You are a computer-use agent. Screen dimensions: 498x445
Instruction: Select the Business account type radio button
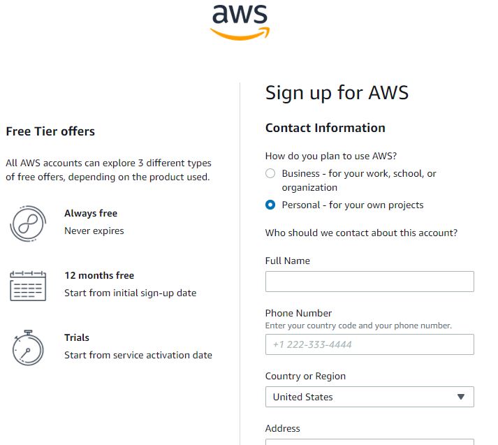tap(270, 174)
